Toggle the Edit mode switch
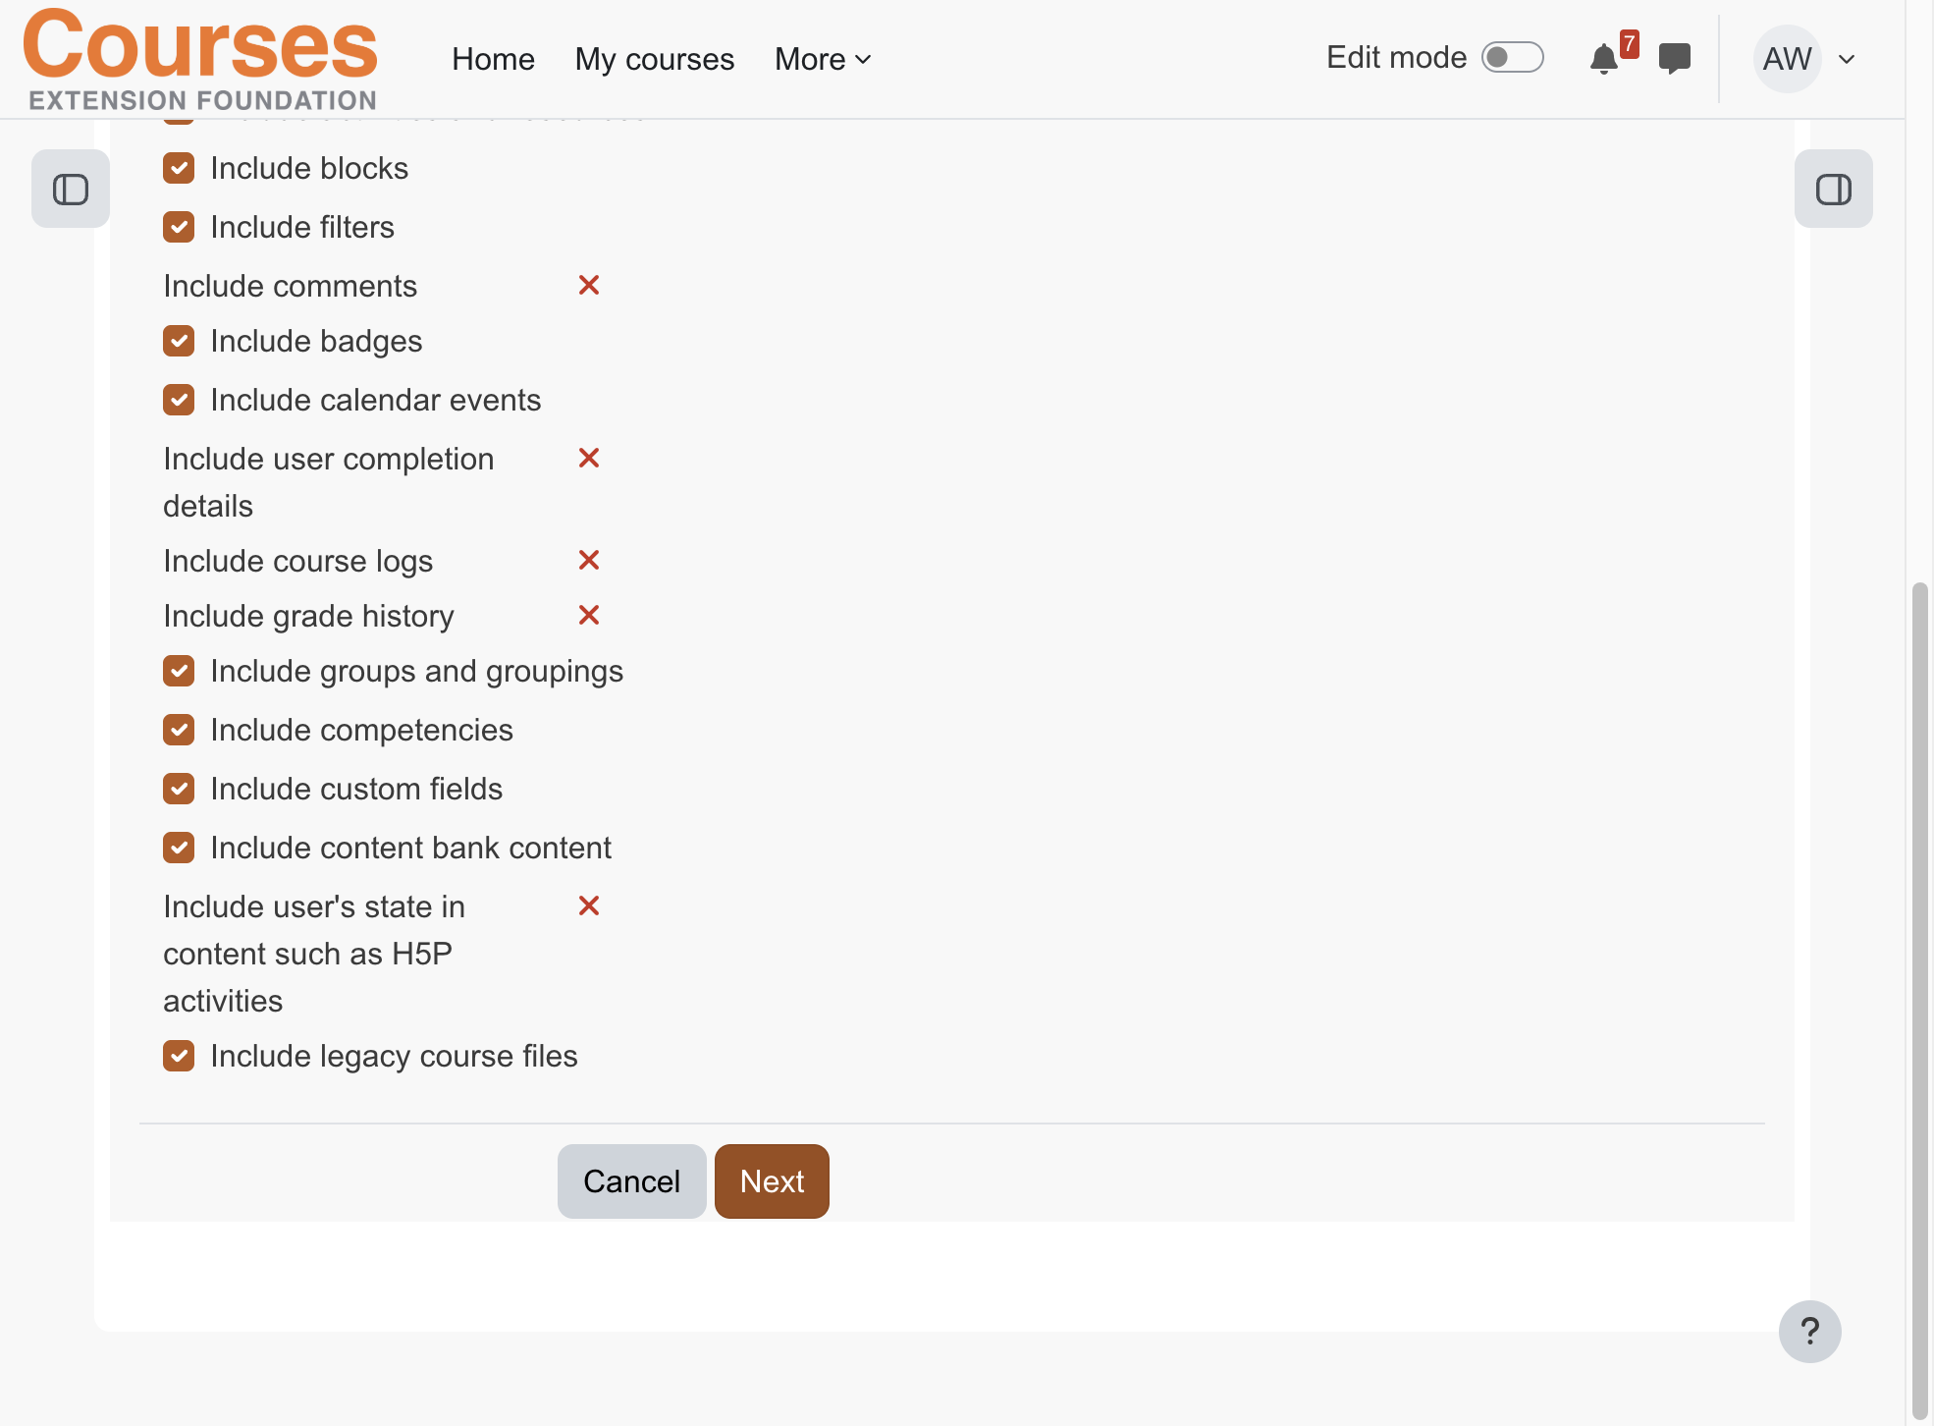The width and height of the screenshot is (1934, 1426). click(x=1513, y=57)
